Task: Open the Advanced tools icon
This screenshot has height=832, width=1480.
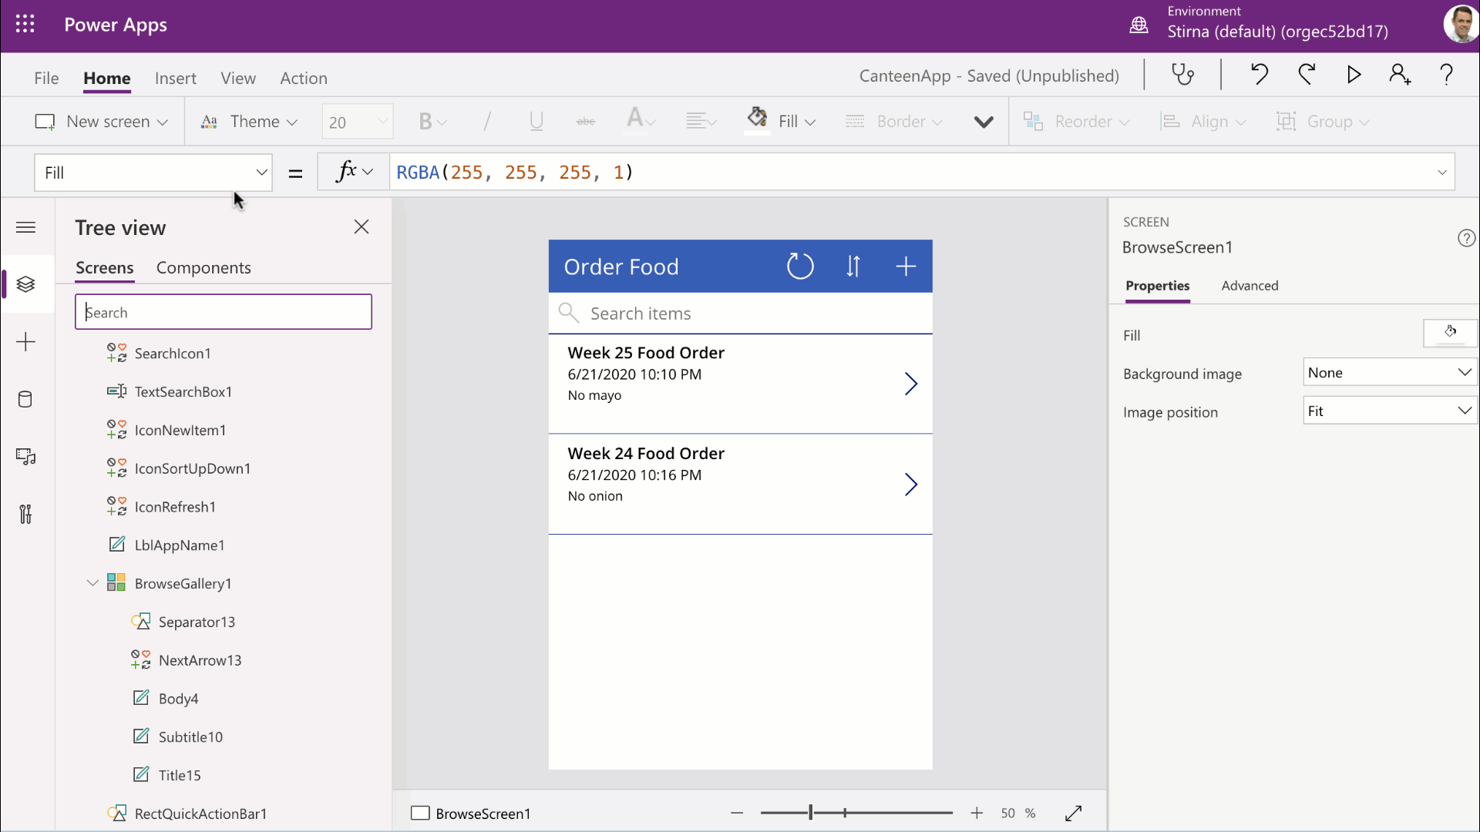Action: pos(25,514)
